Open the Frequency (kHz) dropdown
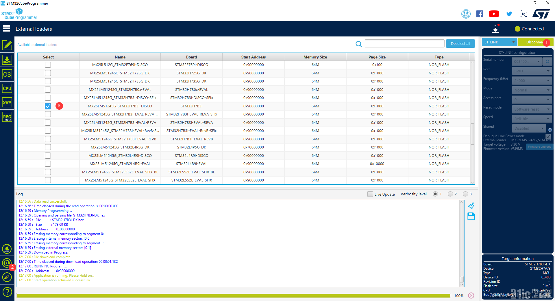 [x=532, y=80]
